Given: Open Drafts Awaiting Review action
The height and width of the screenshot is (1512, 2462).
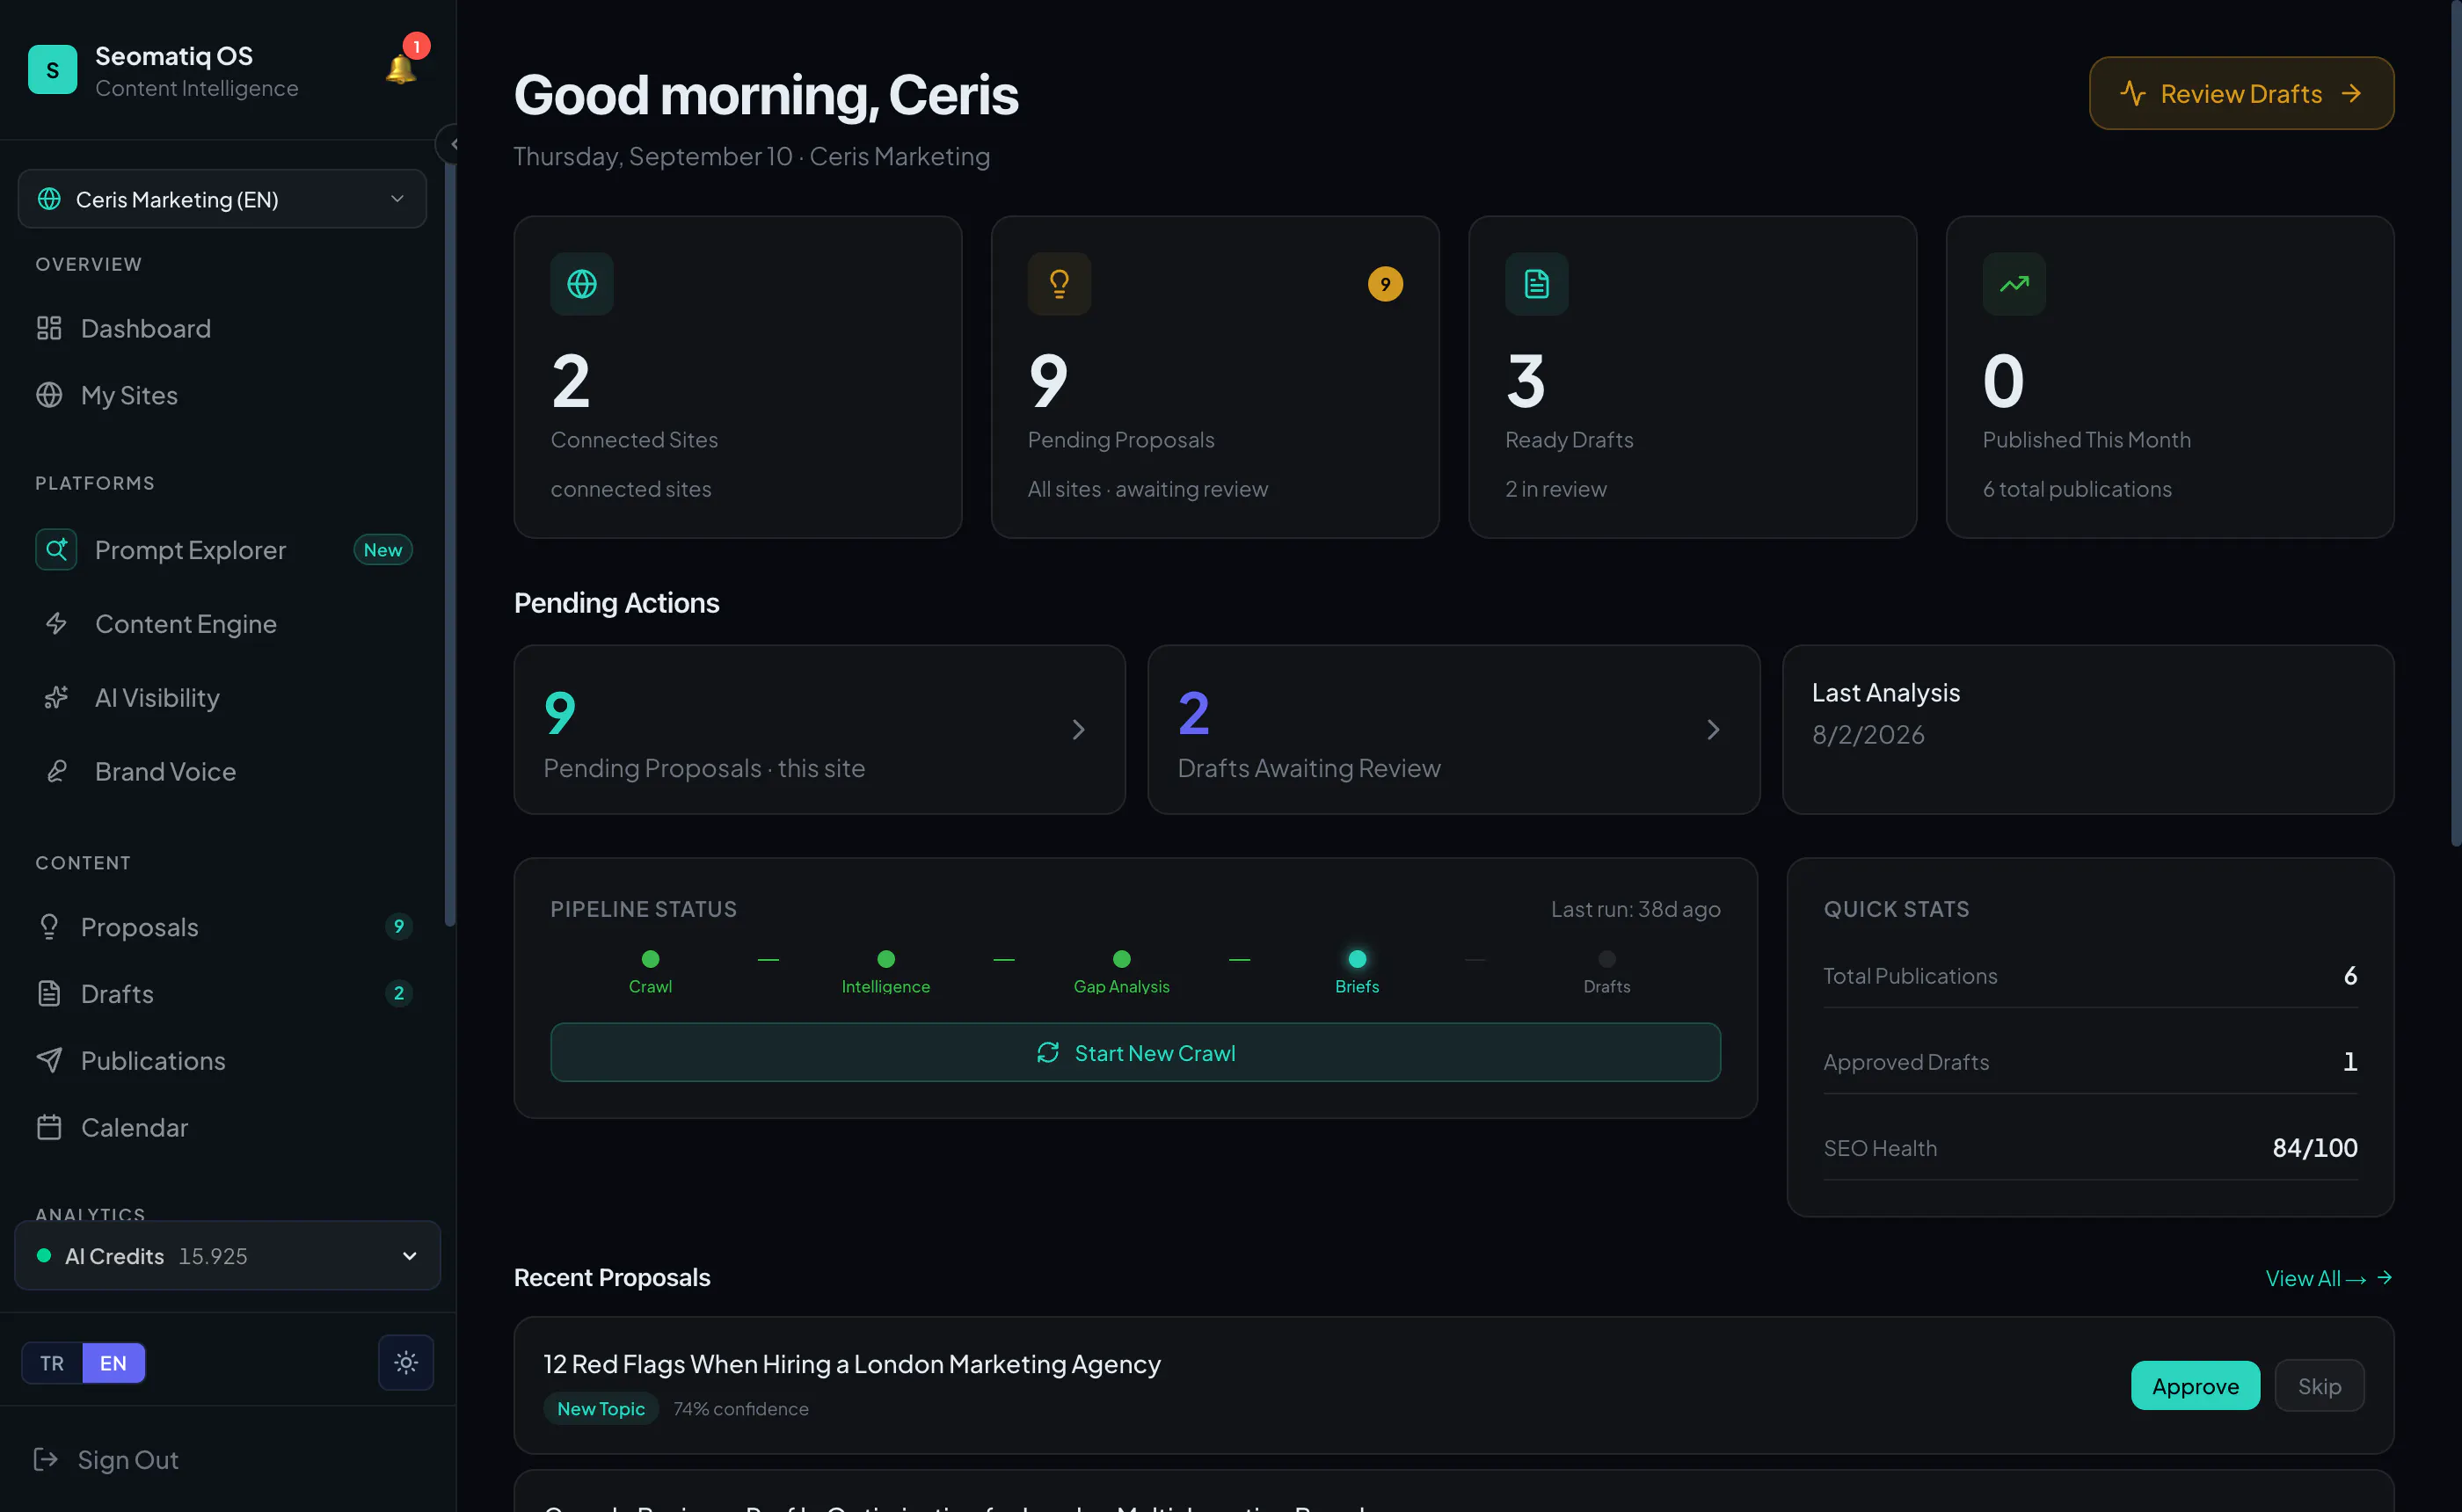Looking at the screenshot, I should (1454, 730).
